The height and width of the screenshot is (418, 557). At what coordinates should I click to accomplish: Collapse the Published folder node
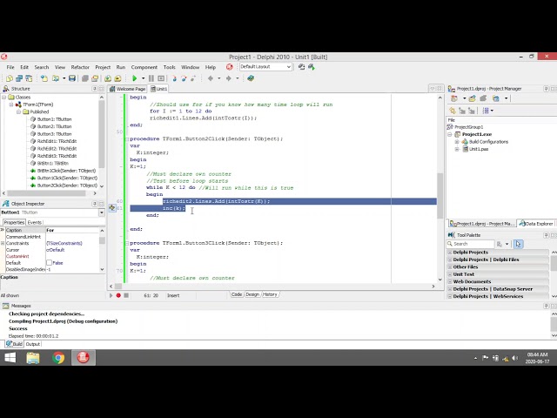18,111
